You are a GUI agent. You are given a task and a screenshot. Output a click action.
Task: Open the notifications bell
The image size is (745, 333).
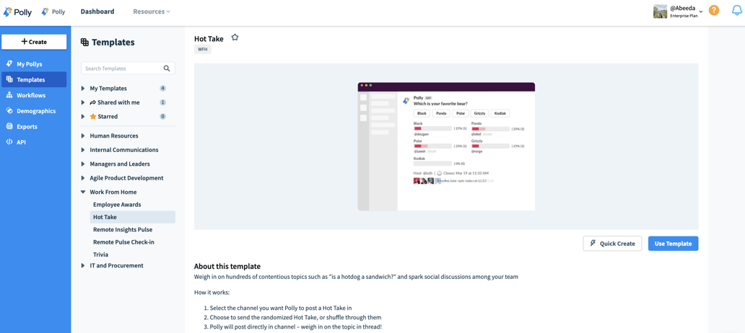736,10
